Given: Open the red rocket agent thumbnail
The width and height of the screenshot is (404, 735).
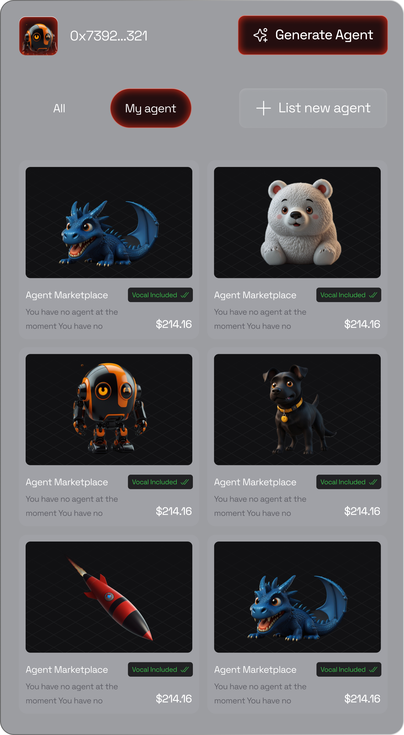Looking at the screenshot, I should 109,597.
